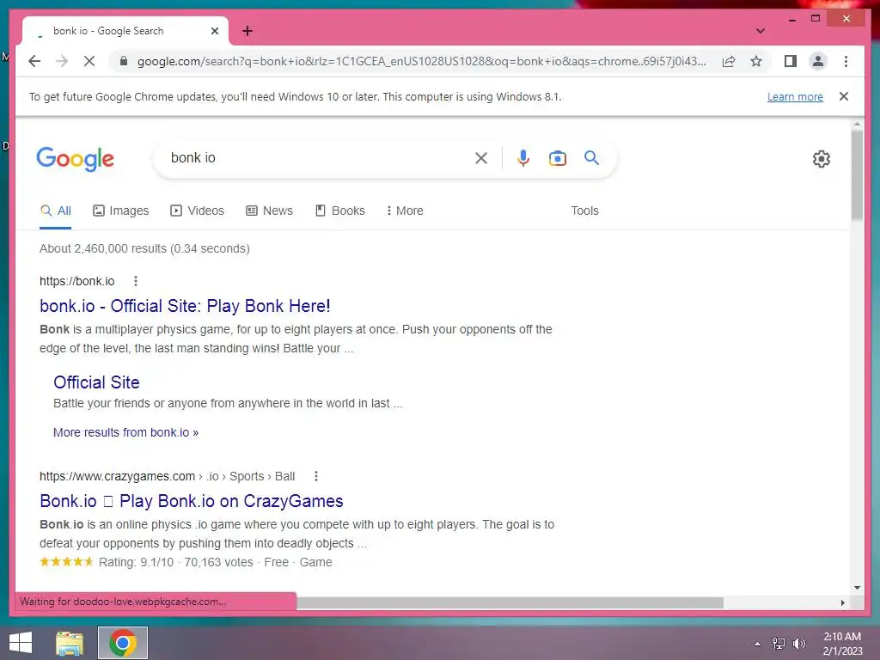Show hidden system tray icons
This screenshot has width=880, height=660.
click(757, 644)
